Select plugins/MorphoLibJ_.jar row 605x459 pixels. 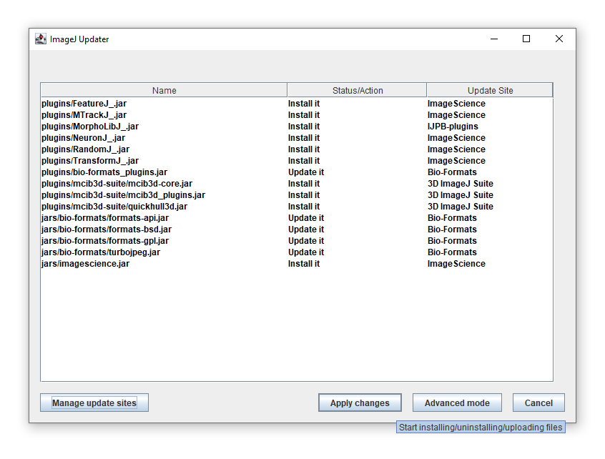296,127
